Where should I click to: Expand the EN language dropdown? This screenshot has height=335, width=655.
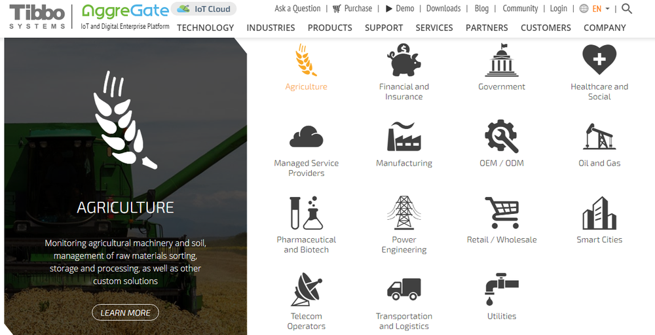click(601, 9)
